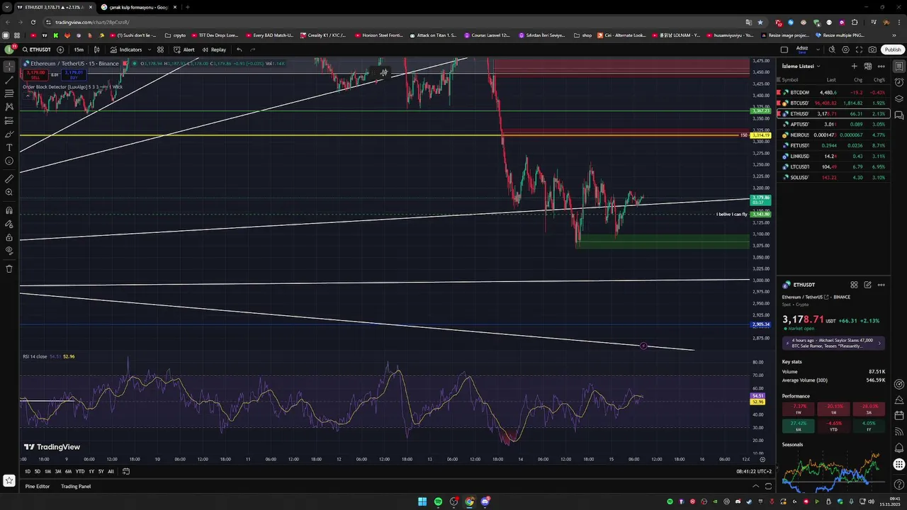The height and width of the screenshot is (510, 907).
Task: Enter fullscreen chart mode
Action: [x=859, y=50]
